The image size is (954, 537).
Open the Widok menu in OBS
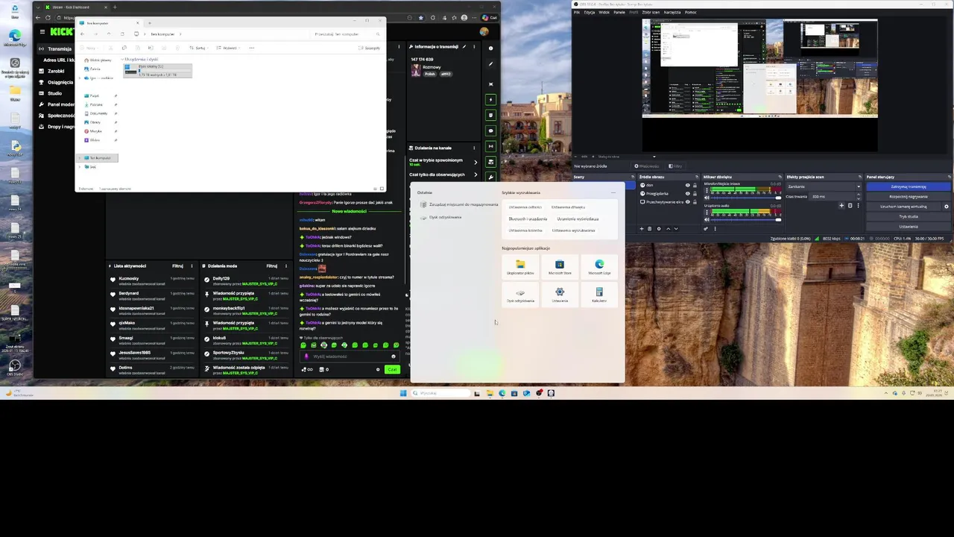click(x=604, y=12)
